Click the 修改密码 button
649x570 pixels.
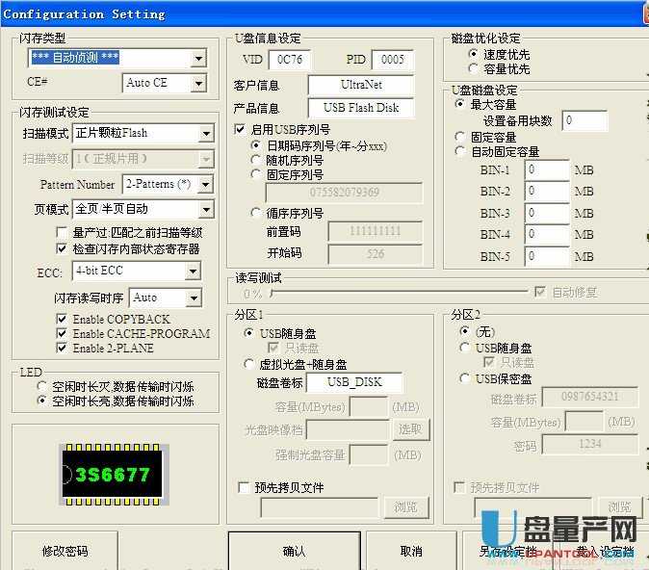pyautogui.click(x=65, y=551)
